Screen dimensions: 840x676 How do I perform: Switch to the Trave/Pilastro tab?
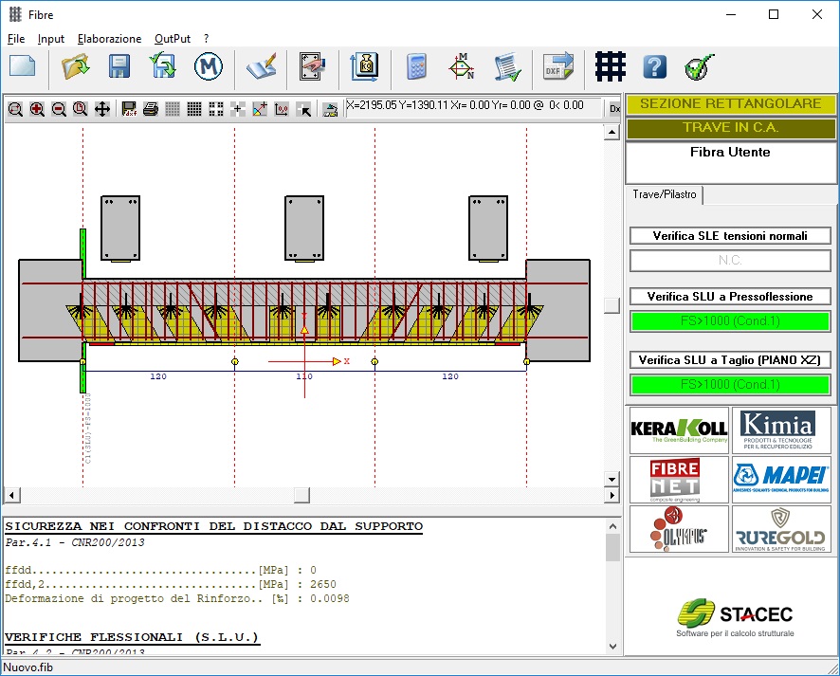click(665, 194)
